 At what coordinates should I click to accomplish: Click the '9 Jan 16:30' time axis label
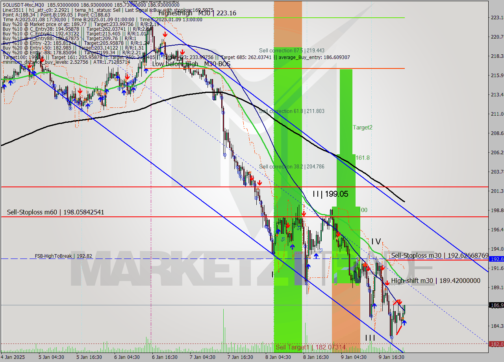pos(391,357)
